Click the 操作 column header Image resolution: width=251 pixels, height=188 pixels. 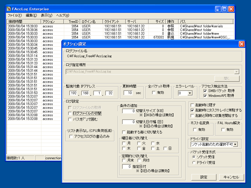(172, 21)
